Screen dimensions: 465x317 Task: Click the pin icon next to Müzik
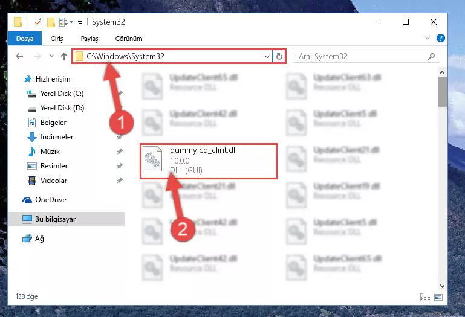[119, 152]
